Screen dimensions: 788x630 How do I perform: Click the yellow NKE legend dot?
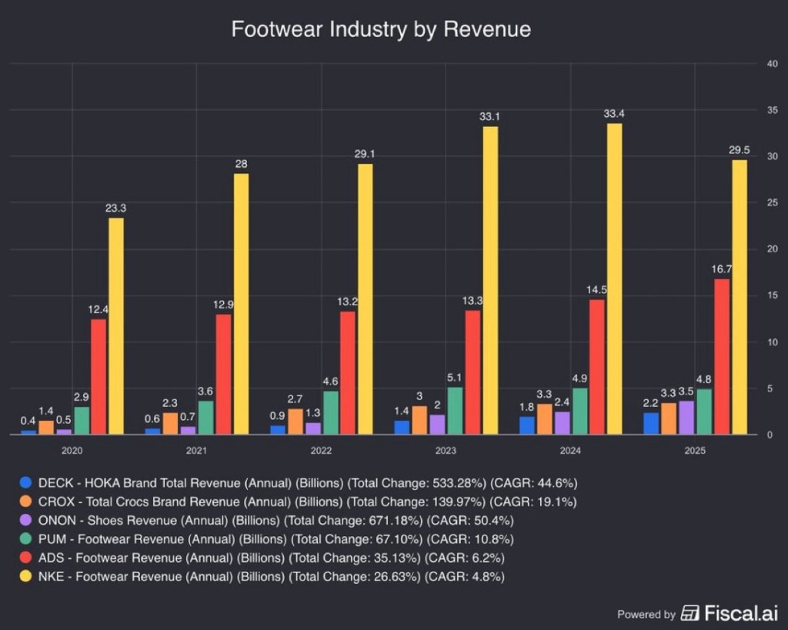point(25,575)
